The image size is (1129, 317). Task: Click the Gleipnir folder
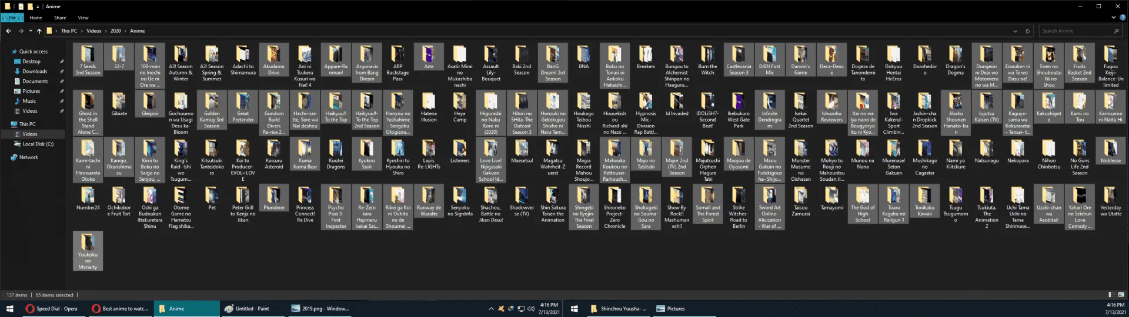150,104
